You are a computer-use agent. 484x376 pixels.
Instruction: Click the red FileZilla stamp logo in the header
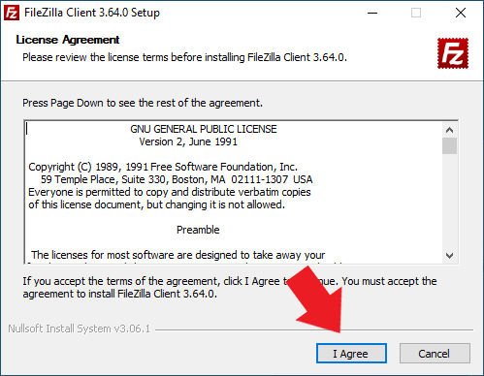453,53
